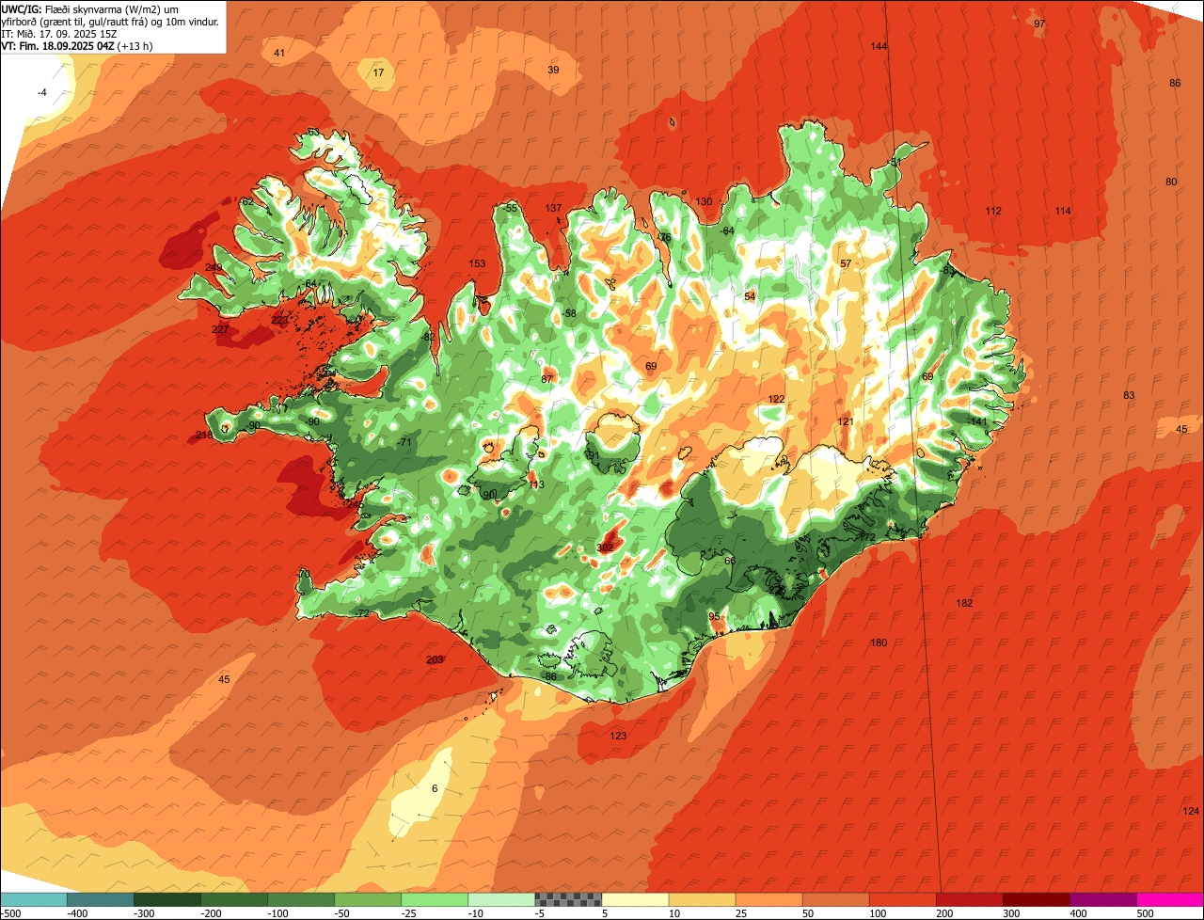Click the 80 value on the right edge

point(1171,182)
